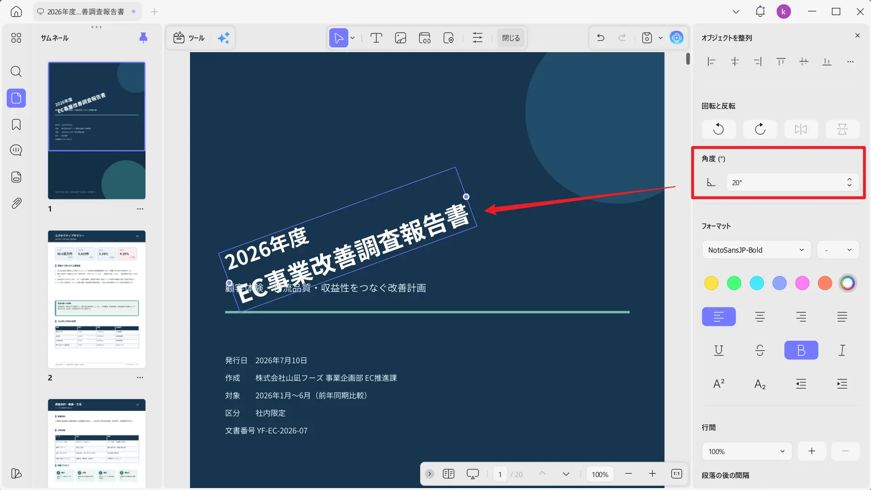Align objects to the right edge
Image resolution: width=871 pixels, height=490 pixels.
tap(758, 62)
